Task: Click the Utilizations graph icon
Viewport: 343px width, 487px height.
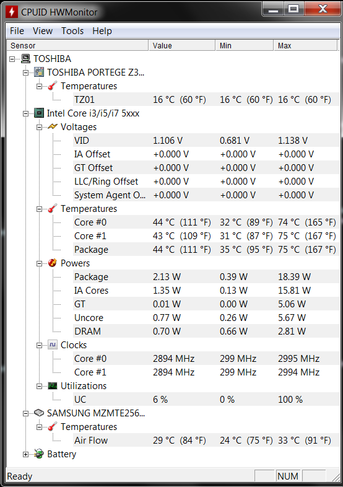Action: click(x=53, y=386)
